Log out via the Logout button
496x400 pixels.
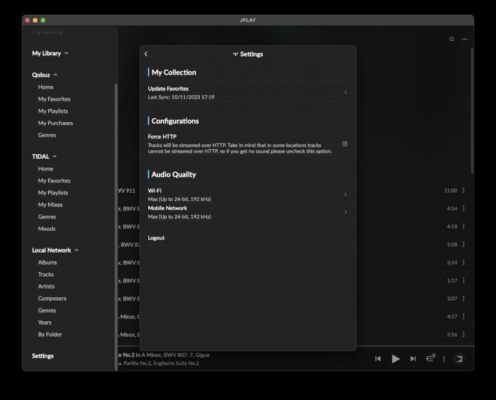coord(156,238)
